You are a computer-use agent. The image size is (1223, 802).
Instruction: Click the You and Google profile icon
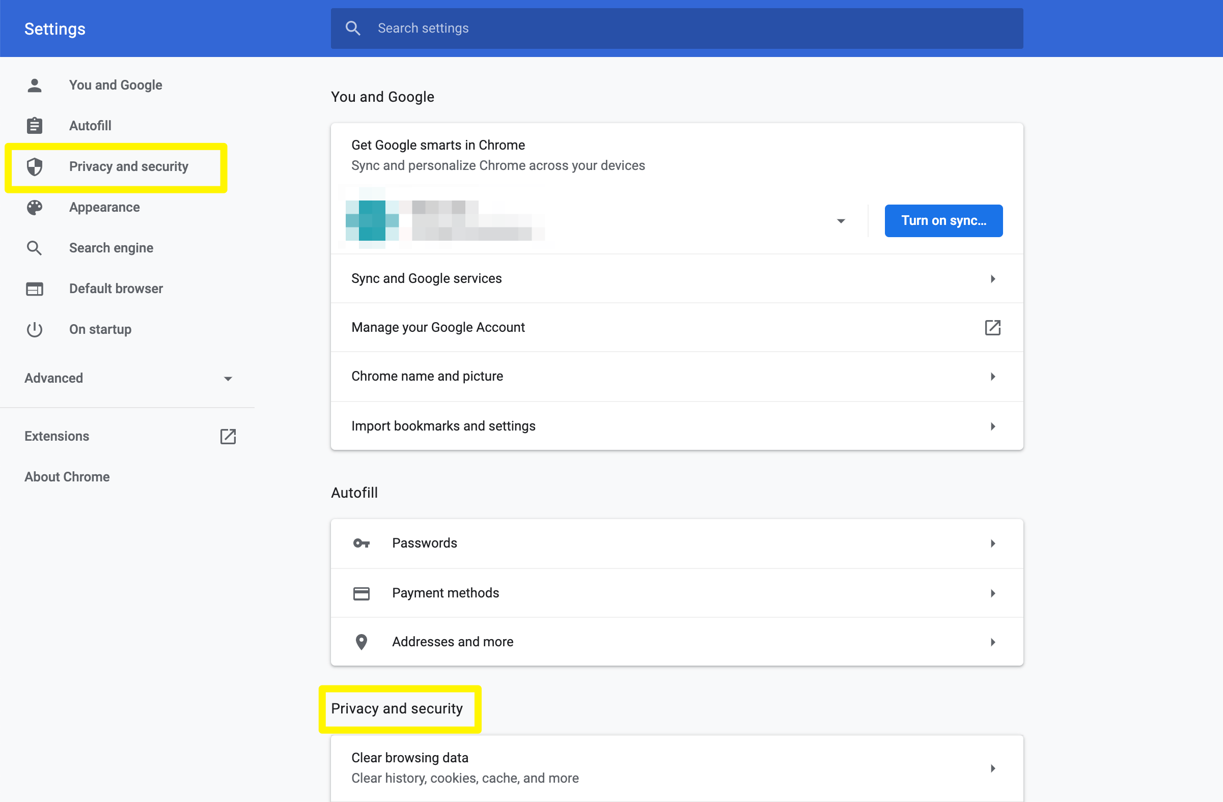tap(34, 85)
